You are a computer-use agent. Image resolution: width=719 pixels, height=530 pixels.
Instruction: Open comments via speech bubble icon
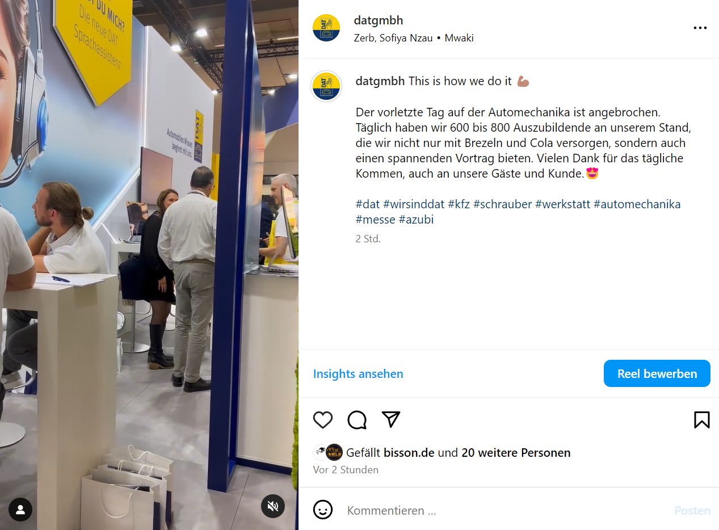tap(357, 420)
